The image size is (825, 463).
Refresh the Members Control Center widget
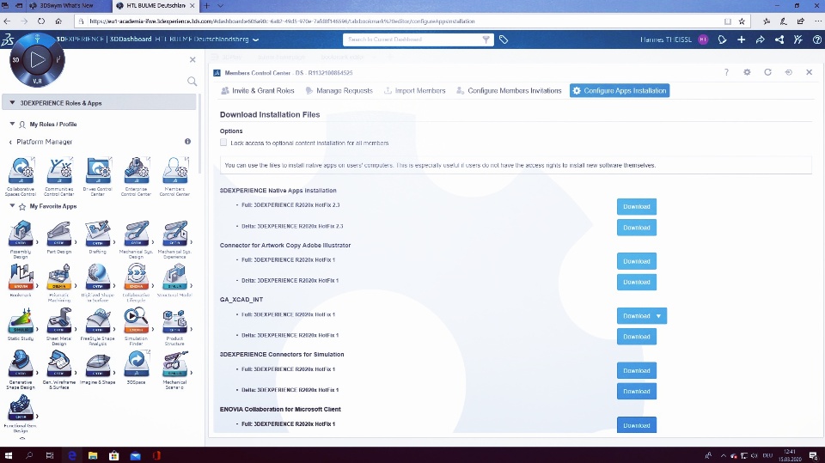tap(767, 72)
